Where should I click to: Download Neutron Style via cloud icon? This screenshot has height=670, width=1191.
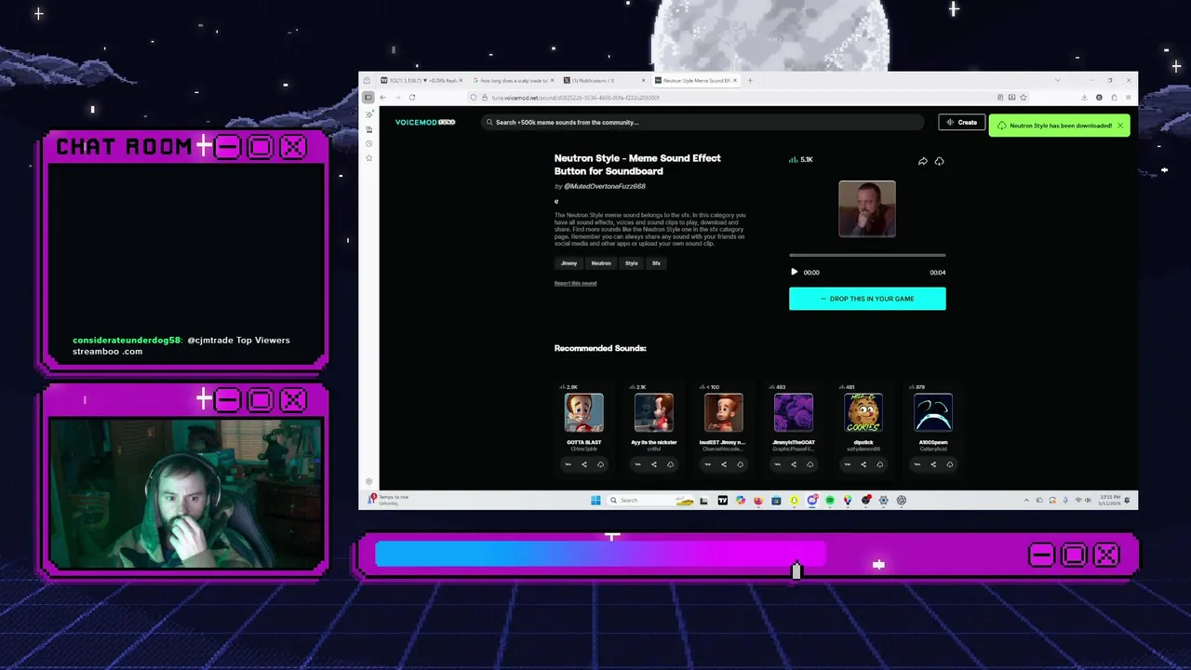[x=939, y=161]
